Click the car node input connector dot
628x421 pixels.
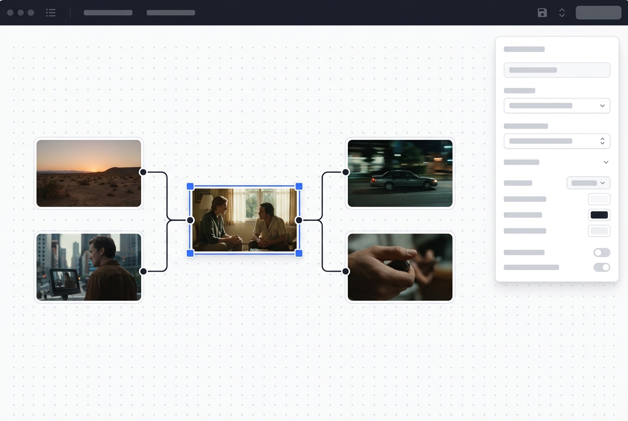[346, 172]
